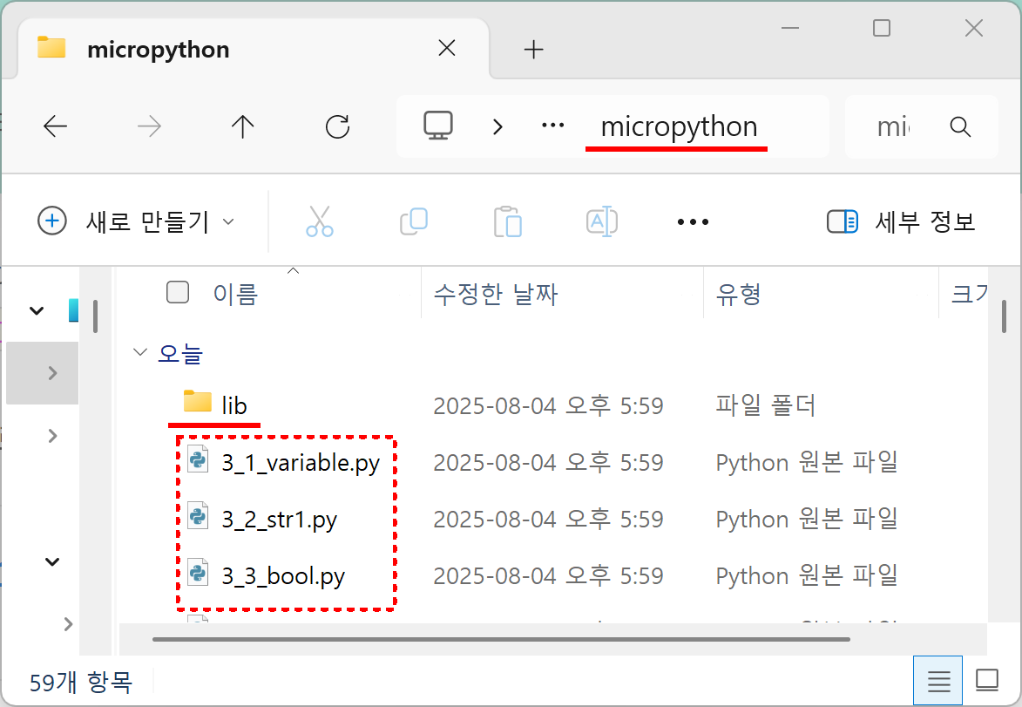Screen dimensions: 1022x707
Task: Click the Copy icon in toolbar
Action: pos(414,221)
